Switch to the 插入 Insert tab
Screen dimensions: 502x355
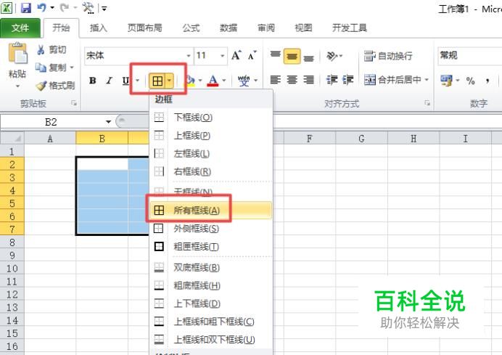98,28
